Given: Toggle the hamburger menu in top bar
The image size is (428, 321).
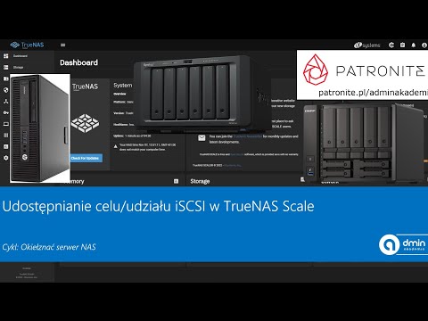Looking at the screenshot, I should 62,45.
